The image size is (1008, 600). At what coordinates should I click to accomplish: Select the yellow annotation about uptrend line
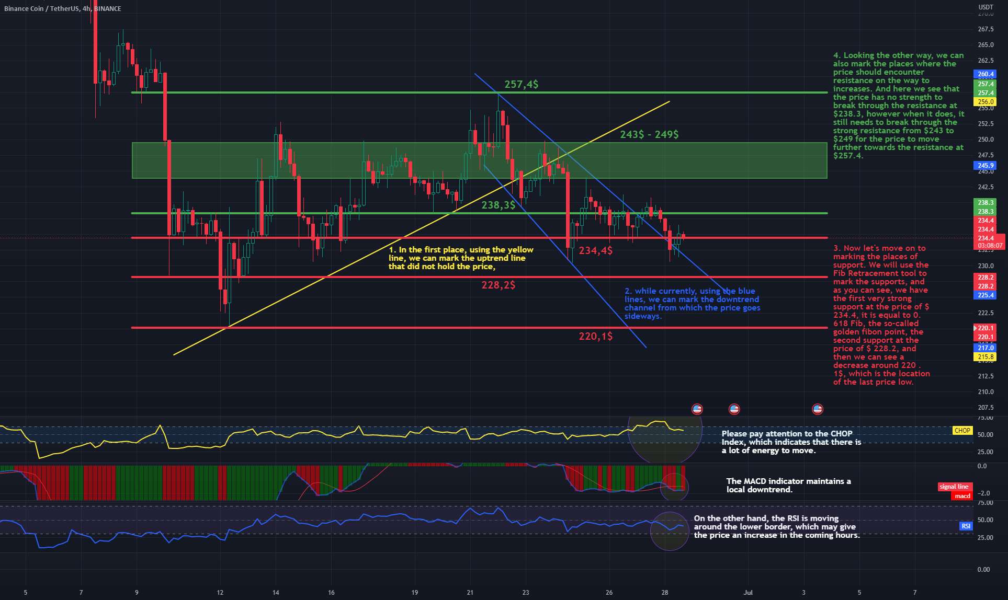pyautogui.click(x=461, y=258)
